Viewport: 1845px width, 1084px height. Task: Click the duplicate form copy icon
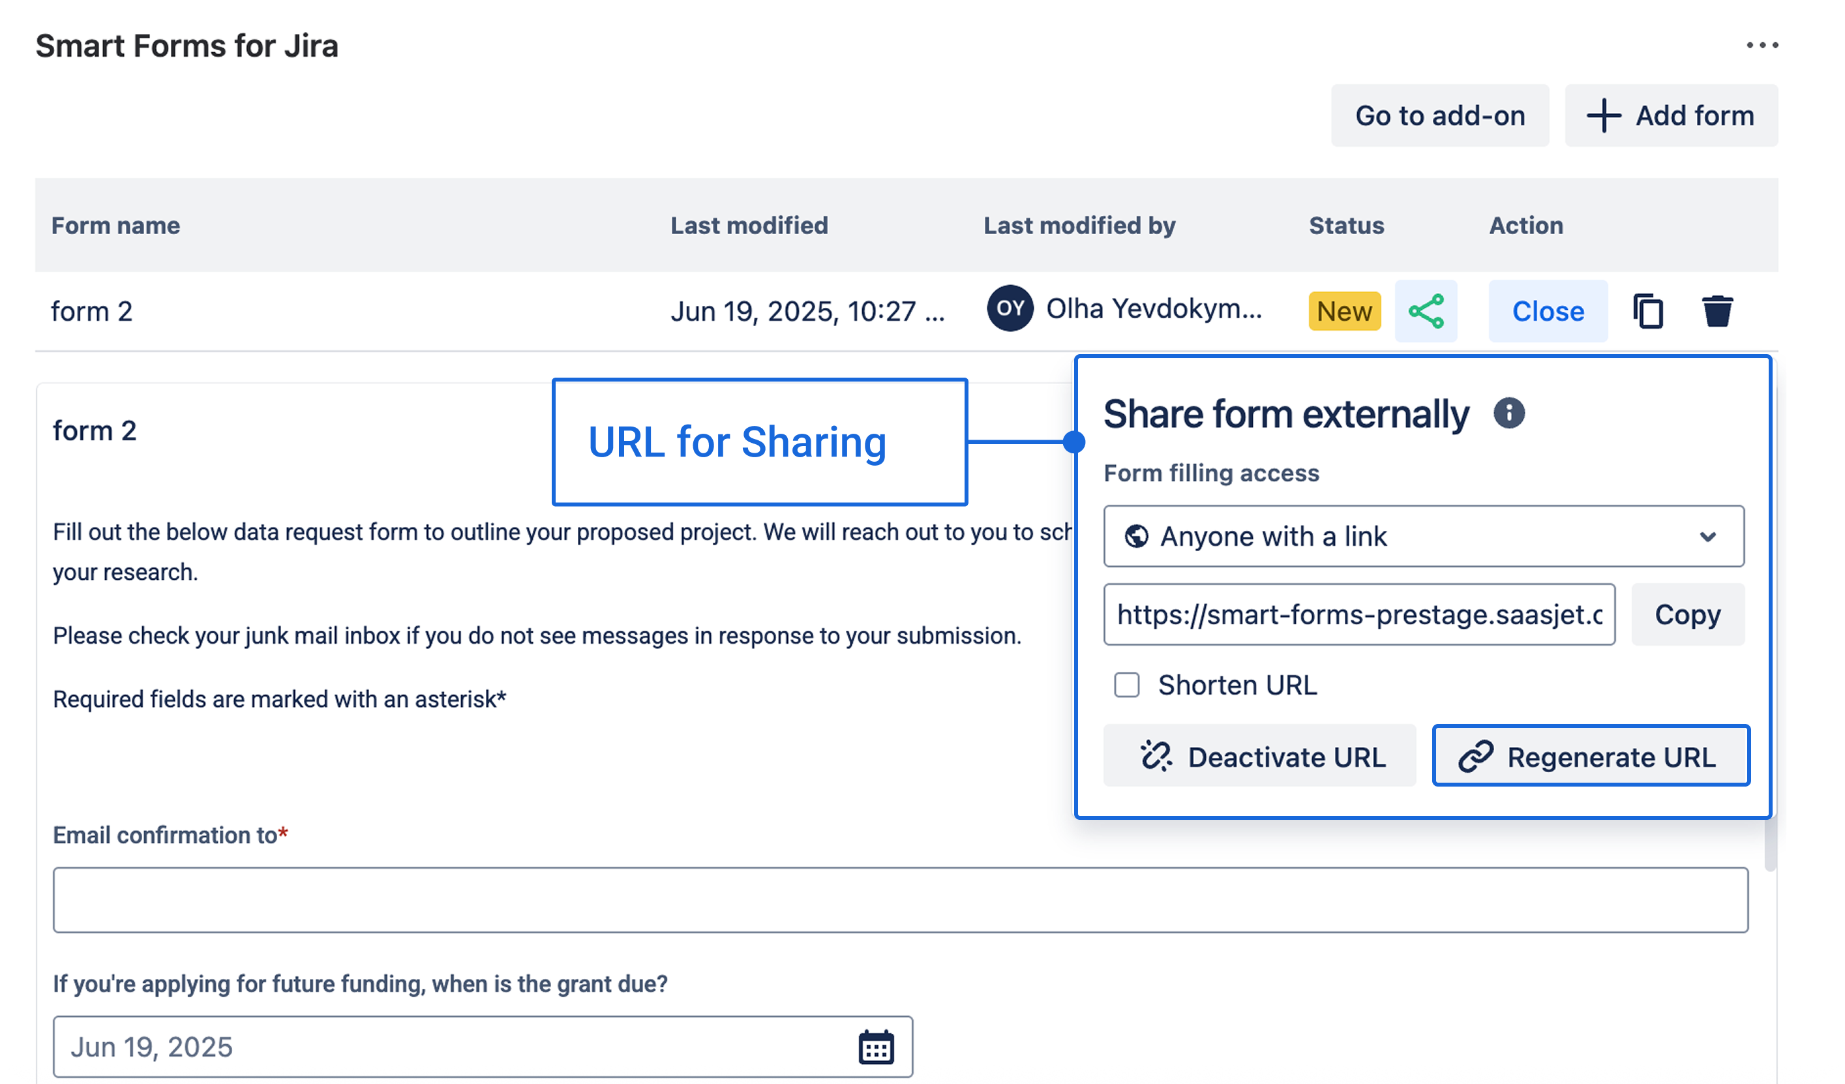(1647, 311)
